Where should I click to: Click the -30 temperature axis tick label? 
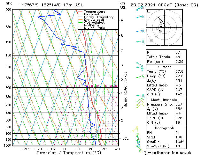coord(25,149)
